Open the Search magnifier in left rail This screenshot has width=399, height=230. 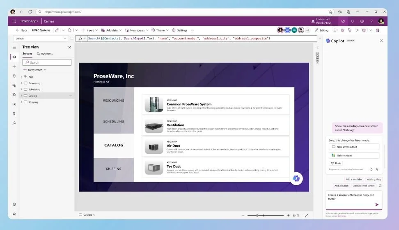(14, 123)
